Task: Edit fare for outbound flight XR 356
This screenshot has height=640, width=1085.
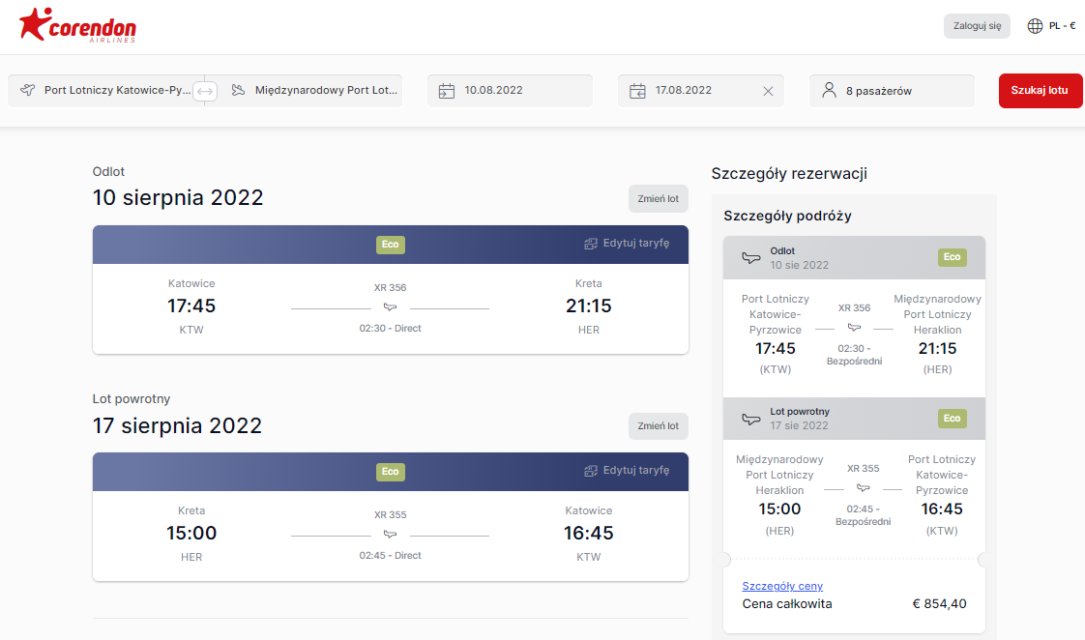Action: [627, 244]
